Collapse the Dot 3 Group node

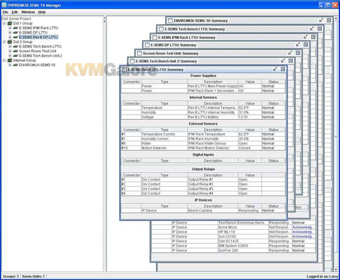[4, 42]
